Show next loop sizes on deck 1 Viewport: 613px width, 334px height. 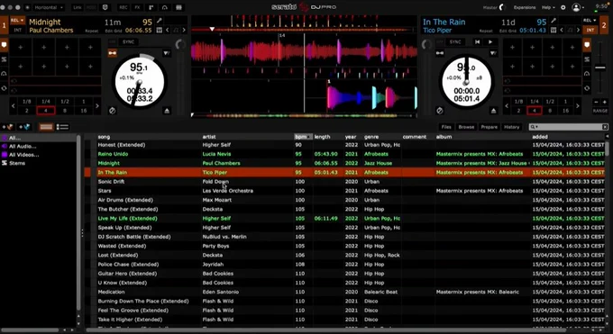(x=97, y=106)
